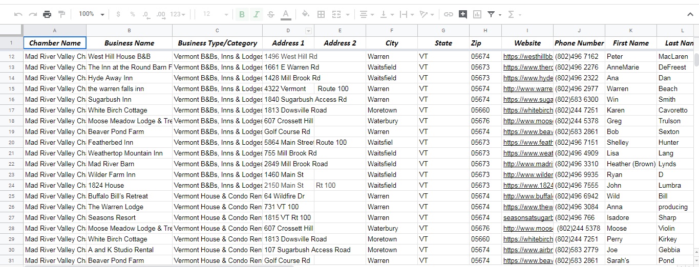Click the insert link icon
Screen dimensions: 699x267
click(448, 14)
